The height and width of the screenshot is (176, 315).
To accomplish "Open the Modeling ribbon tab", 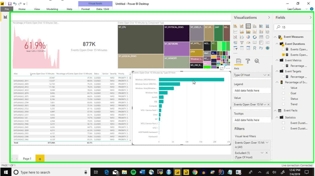I will click(x=52, y=9).
